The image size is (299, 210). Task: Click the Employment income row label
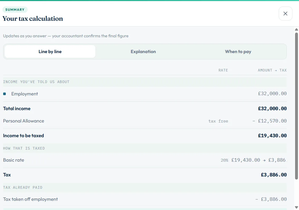click(x=24, y=94)
